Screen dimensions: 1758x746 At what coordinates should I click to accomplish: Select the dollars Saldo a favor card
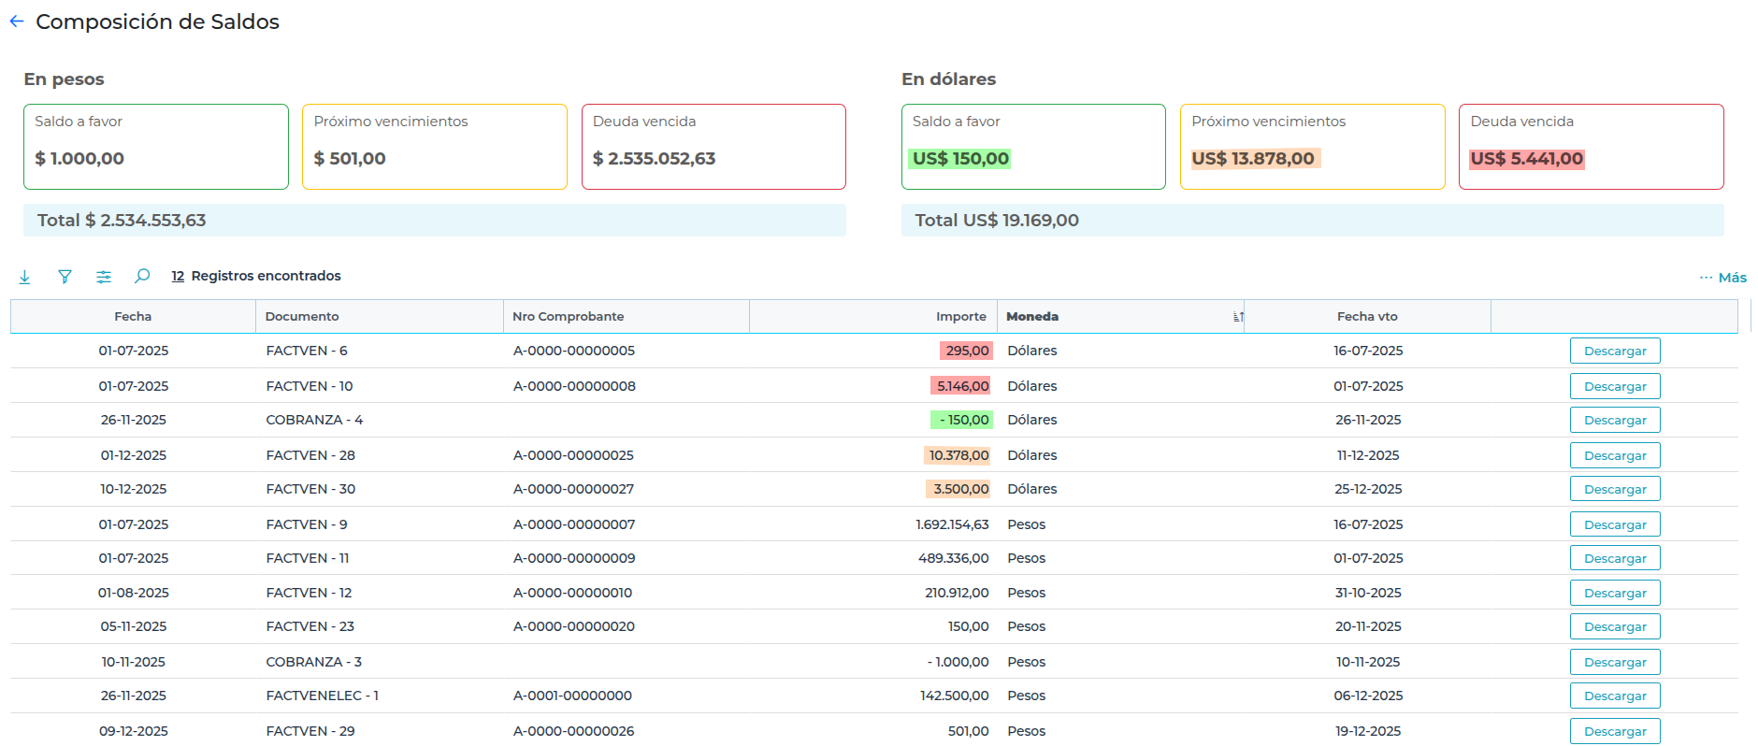coord(1032,147)
